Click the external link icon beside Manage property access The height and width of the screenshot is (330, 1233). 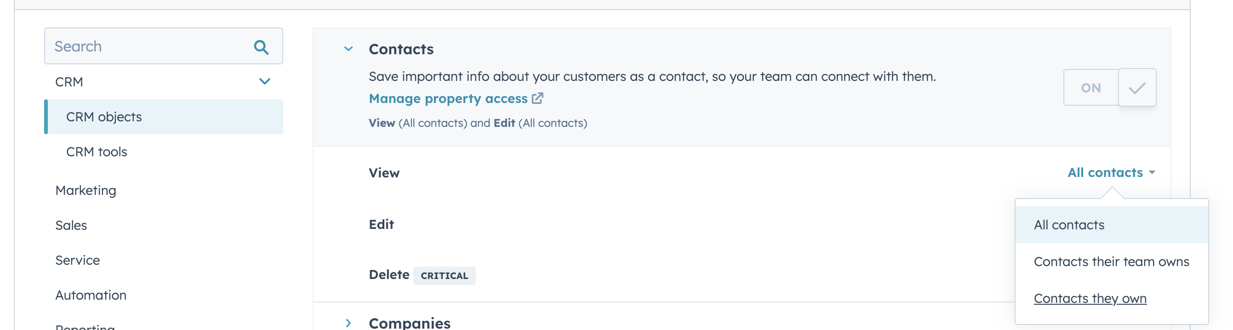pyautogui.click(x=538, y=97)
